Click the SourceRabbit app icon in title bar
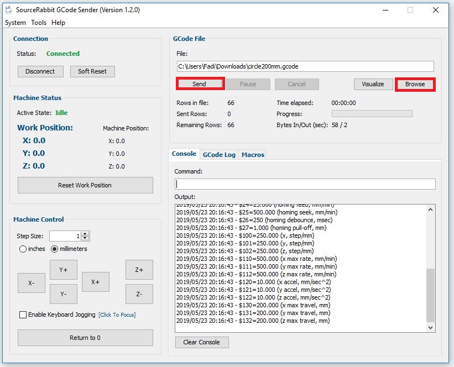Screen dimensions: 454x367 click(9, 10)
